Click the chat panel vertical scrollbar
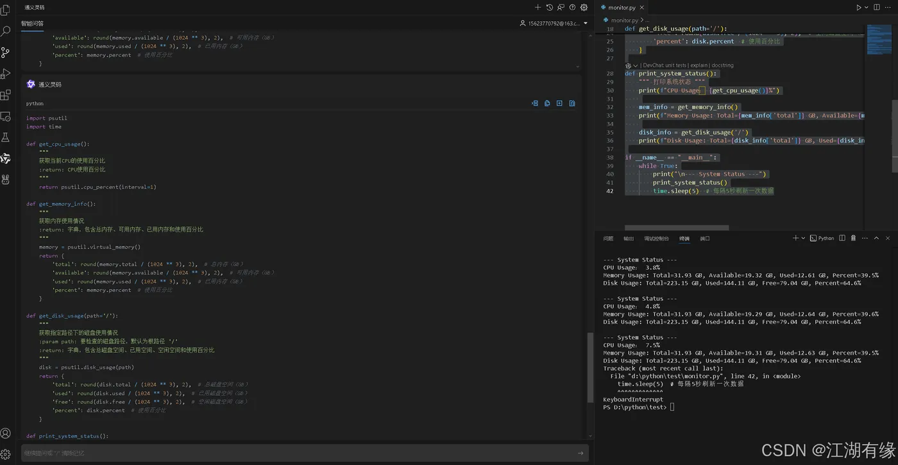The height and width of the screenshot is (465, 898). click(590, 368)
